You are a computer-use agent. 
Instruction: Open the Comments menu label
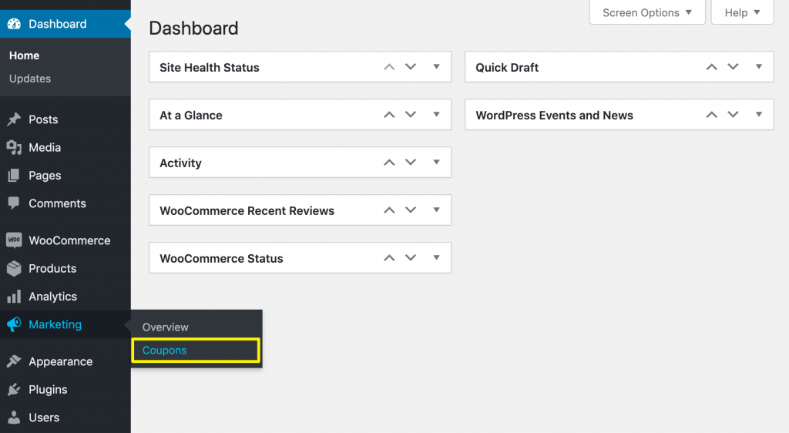tap(57, 203)
